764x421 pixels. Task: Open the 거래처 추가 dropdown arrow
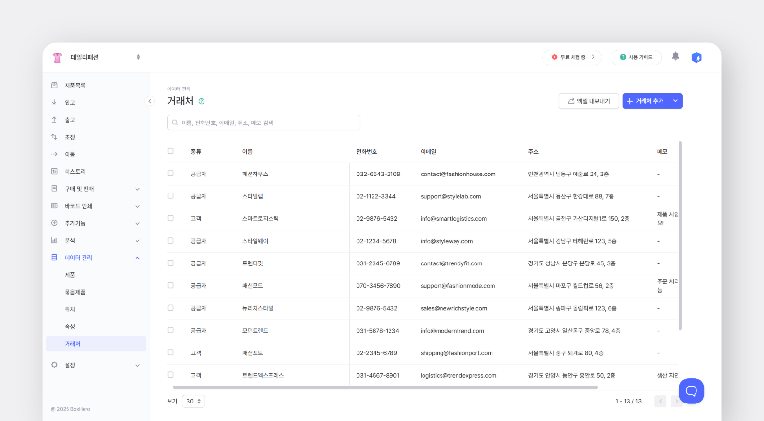point(675,101)
